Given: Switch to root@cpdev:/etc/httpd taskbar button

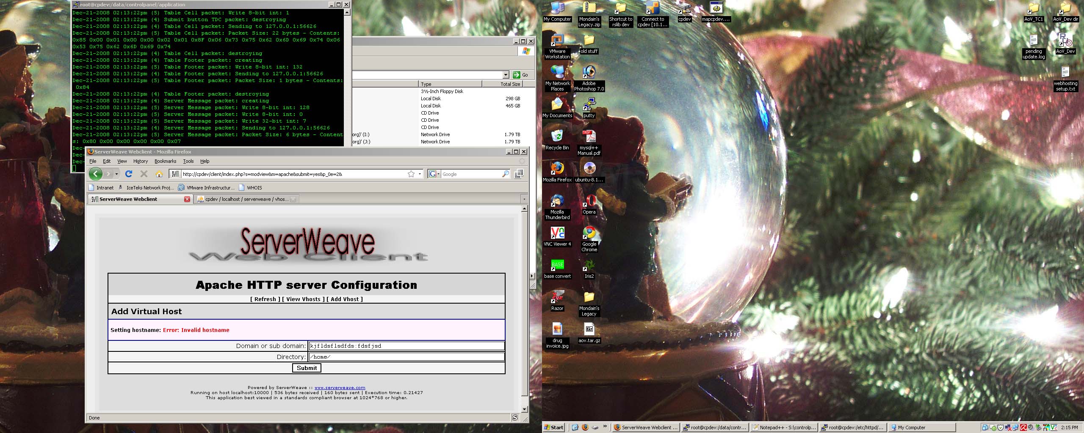Looking at the screenshot, I should (852, 428).
